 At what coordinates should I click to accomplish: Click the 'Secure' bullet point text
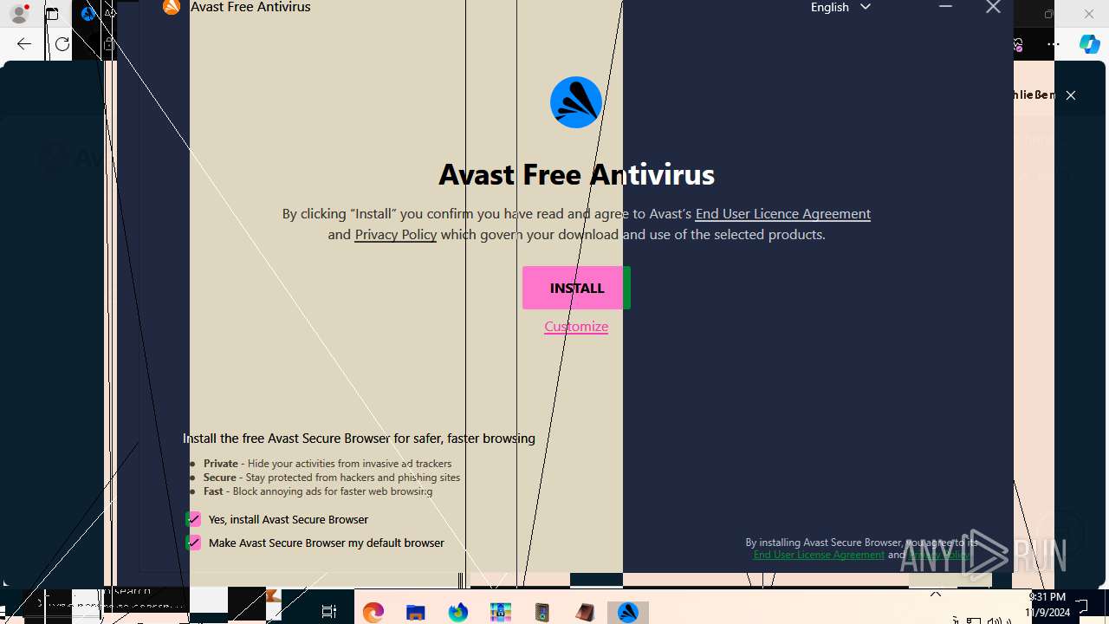[x=332, y=478]
